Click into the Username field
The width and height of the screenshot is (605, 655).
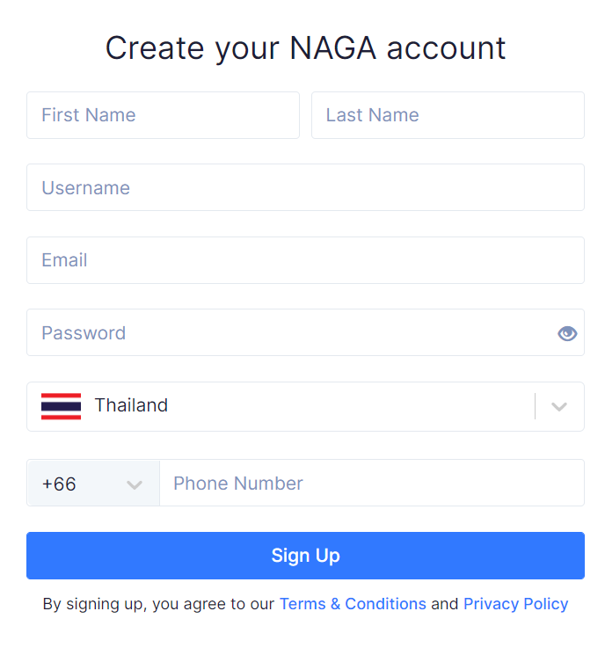(305, 187)
